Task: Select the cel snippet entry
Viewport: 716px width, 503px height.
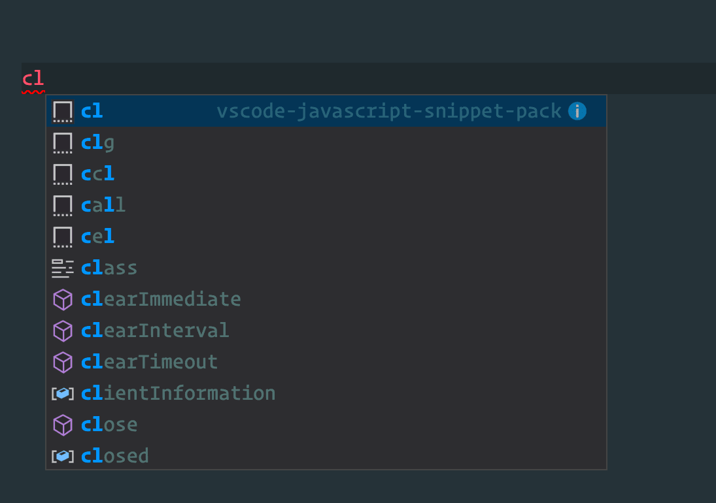Action: [98, 236]
